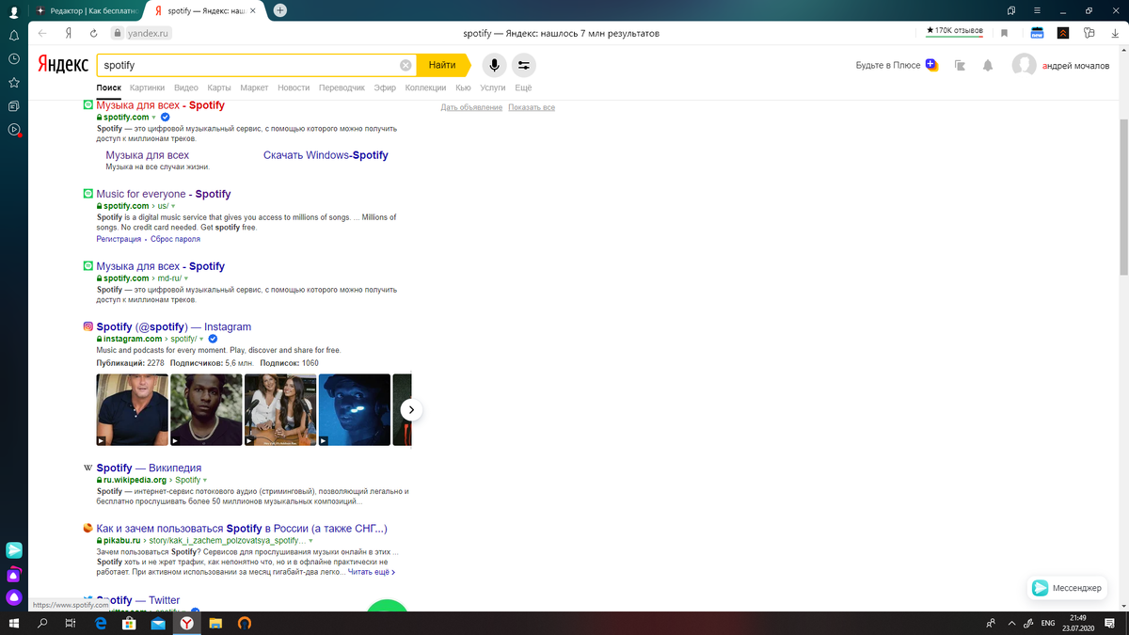Viewport: 1129px width, 635px height.
Task: Open the Messenger paper plane sidebar icon
Action: click(14, 550)
